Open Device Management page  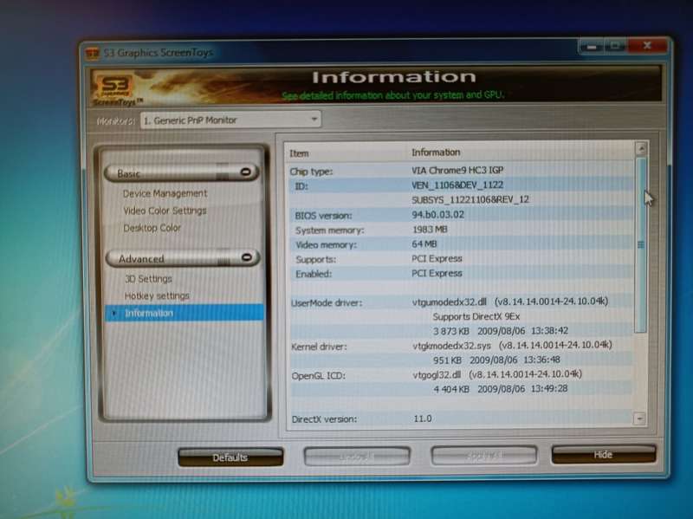coord(165,193)
